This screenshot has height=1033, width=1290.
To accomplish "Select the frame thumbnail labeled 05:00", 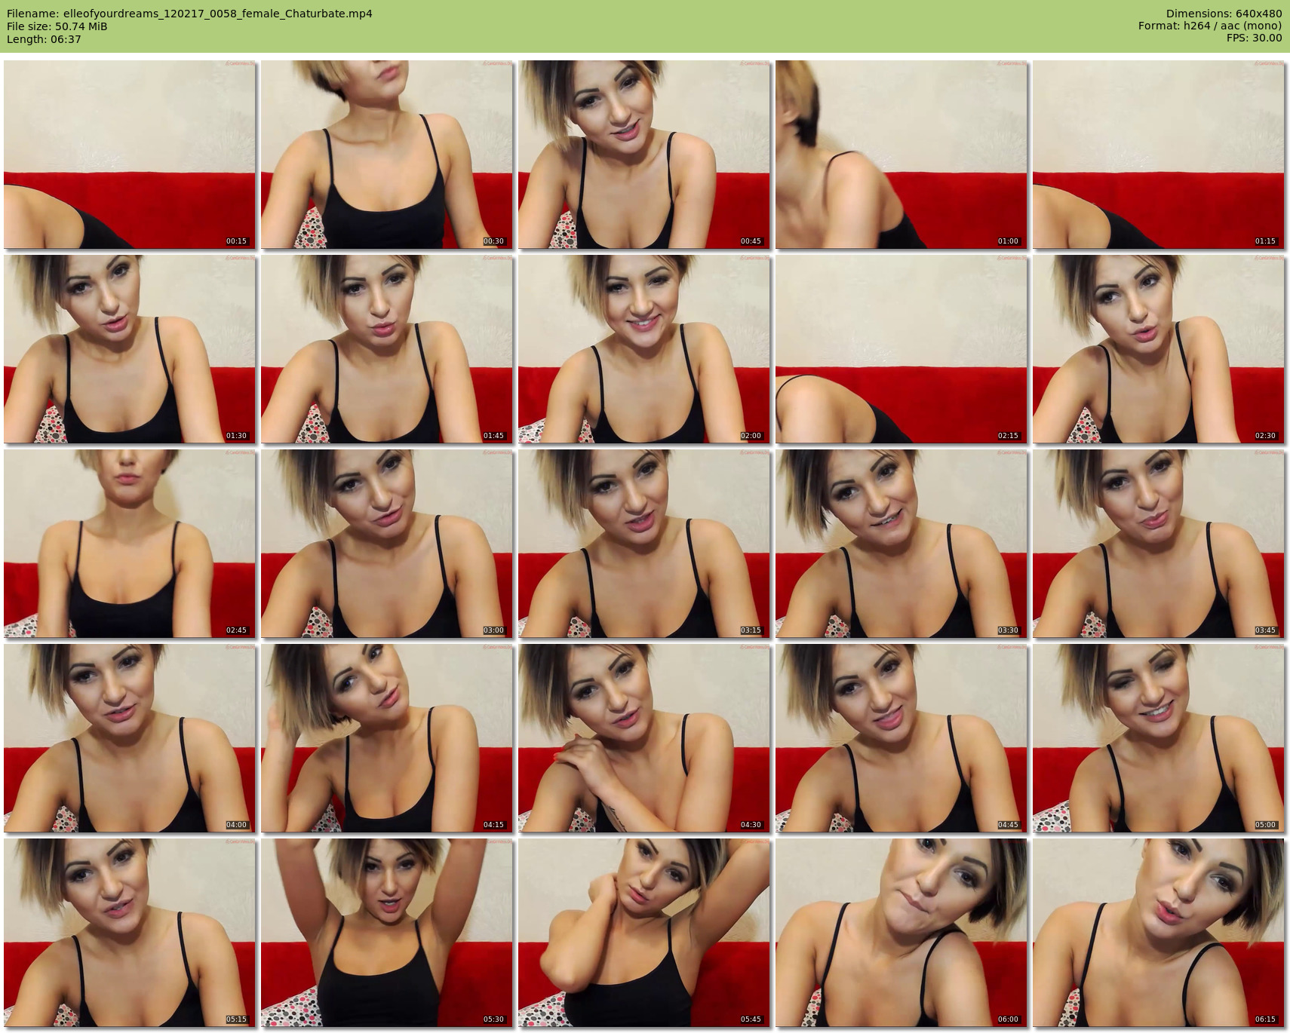I will pyautogui.click(x=1159, y=738).
